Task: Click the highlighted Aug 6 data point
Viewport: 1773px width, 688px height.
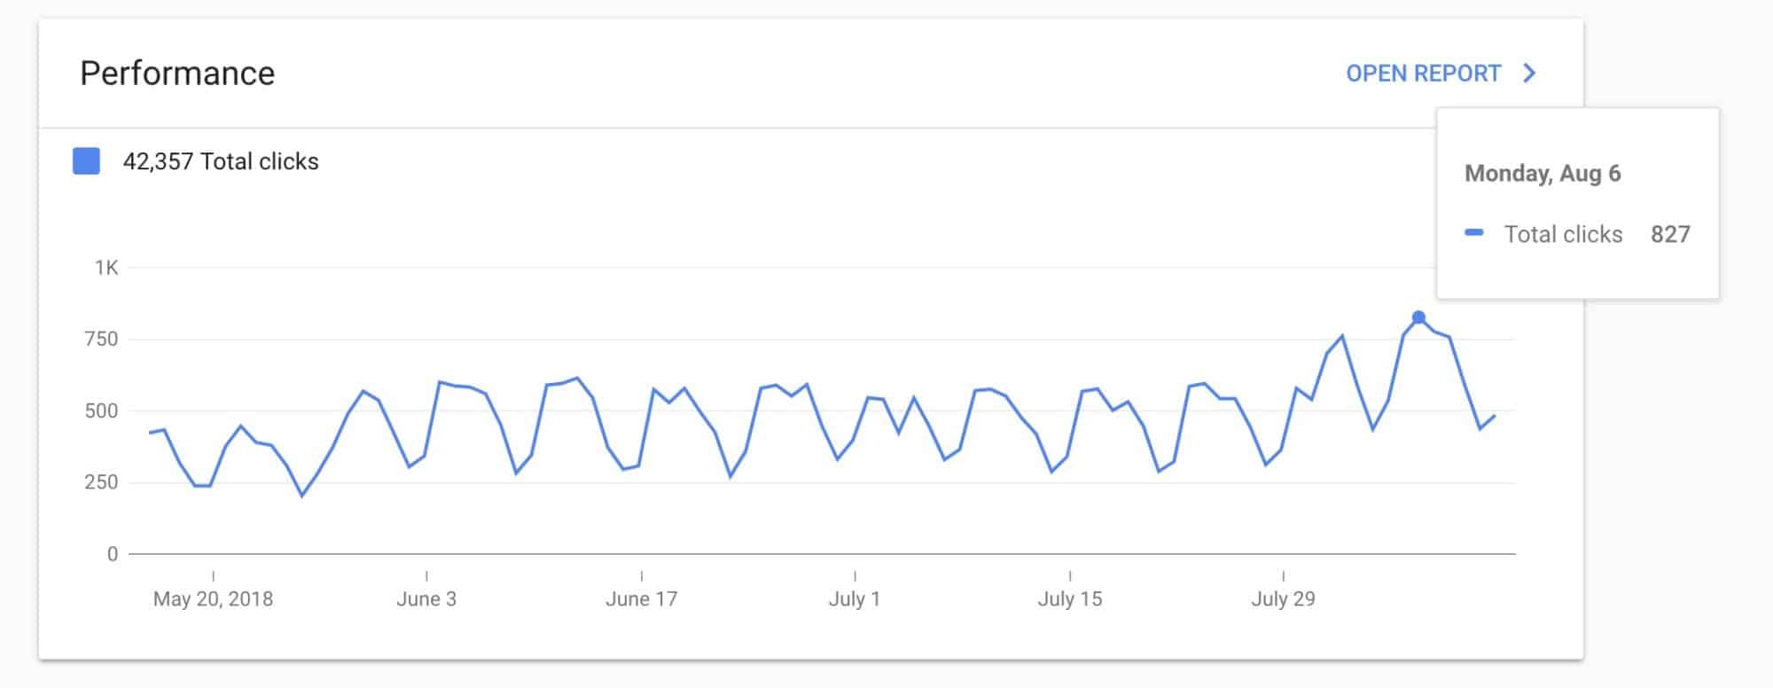Action: pos(1418,317)
